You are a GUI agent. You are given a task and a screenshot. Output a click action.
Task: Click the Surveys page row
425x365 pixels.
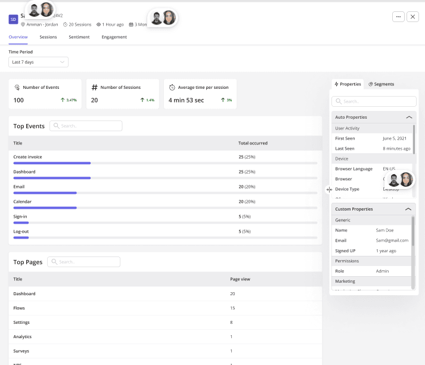point(165,351)
